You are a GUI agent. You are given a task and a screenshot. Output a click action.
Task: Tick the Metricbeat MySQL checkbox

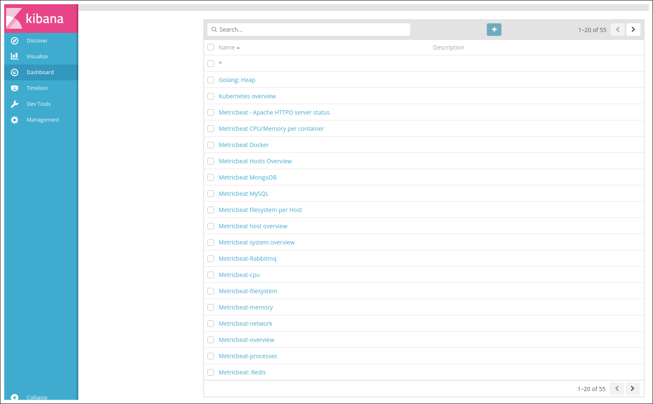(211, 194)
